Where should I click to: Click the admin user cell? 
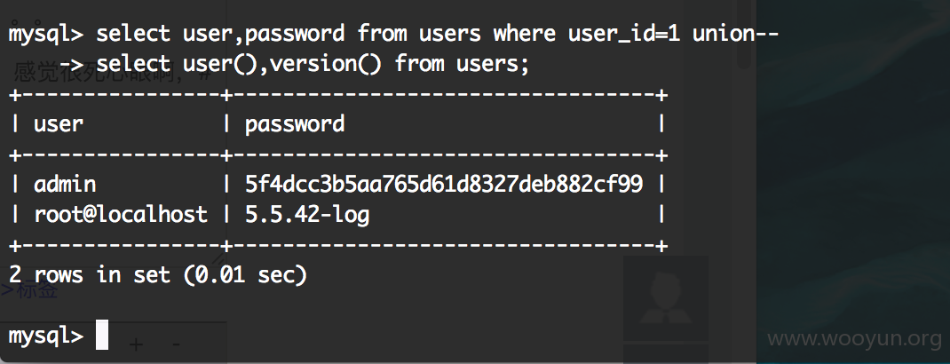(65, 184)
